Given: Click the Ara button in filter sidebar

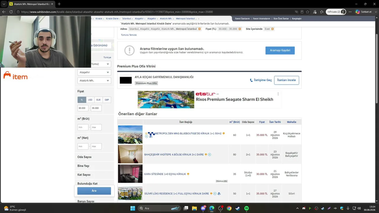Looking at the screenshot, I should pyautogui.click(x=94, y=191).
